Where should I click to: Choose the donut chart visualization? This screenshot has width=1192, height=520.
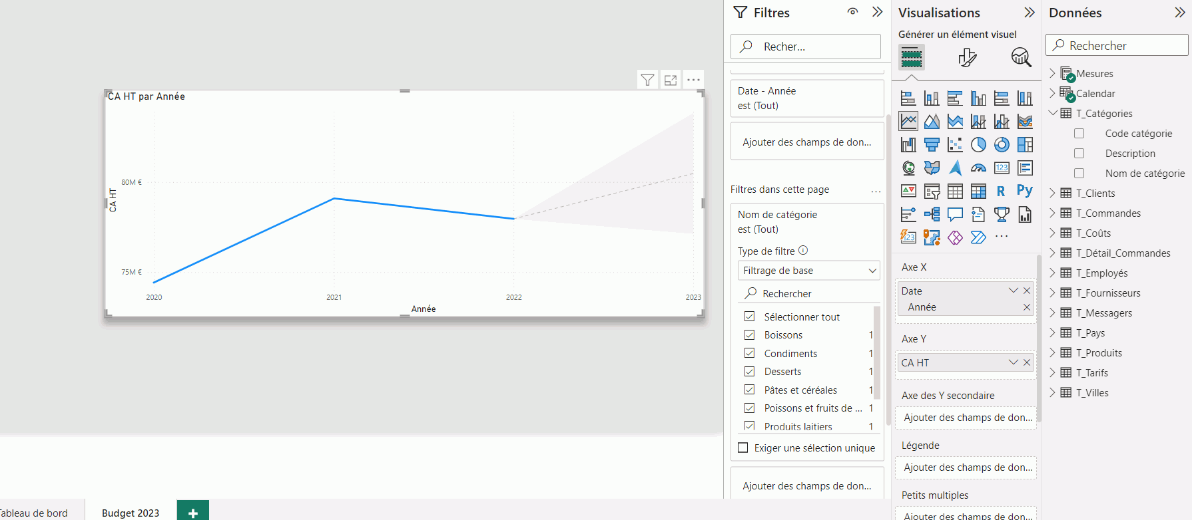point(1002,144)
